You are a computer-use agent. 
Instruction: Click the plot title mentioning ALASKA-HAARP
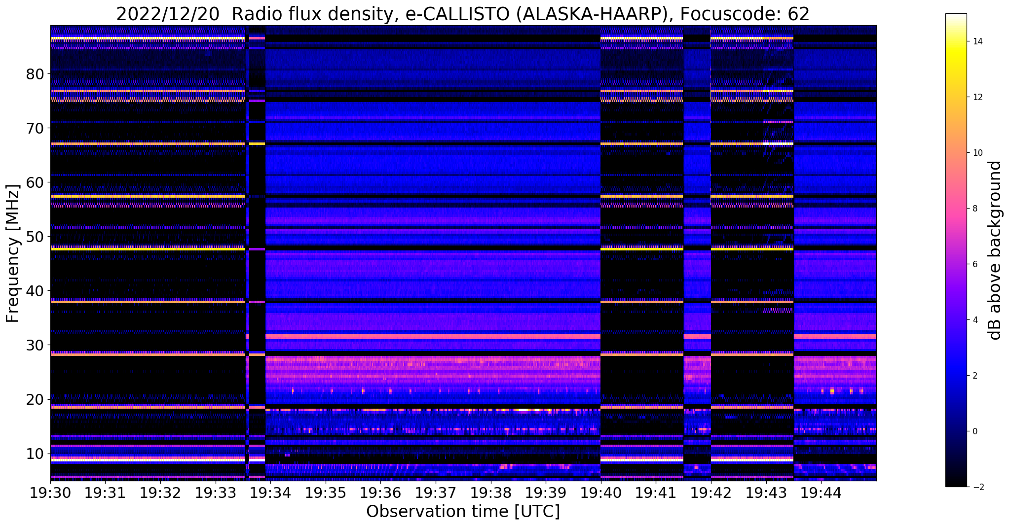pyautogui.click(x=463, y=14)
